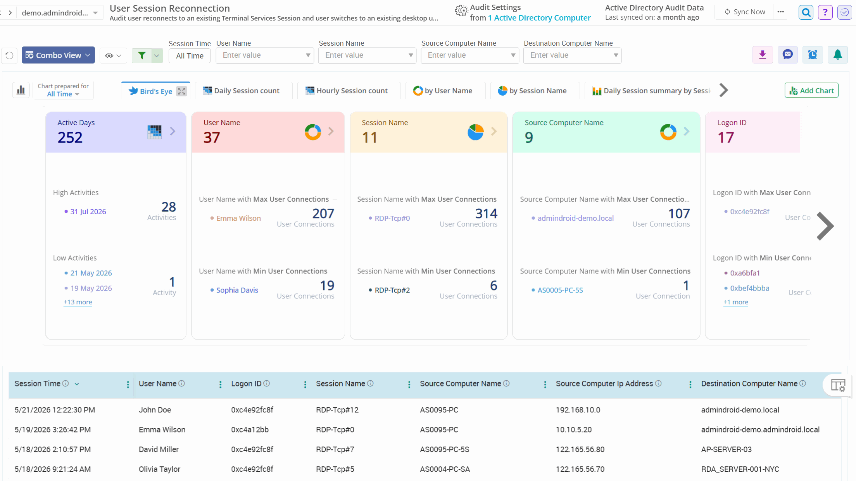Click info icon beside User Name column
856x481 pixels.
[x=181, y=383]
